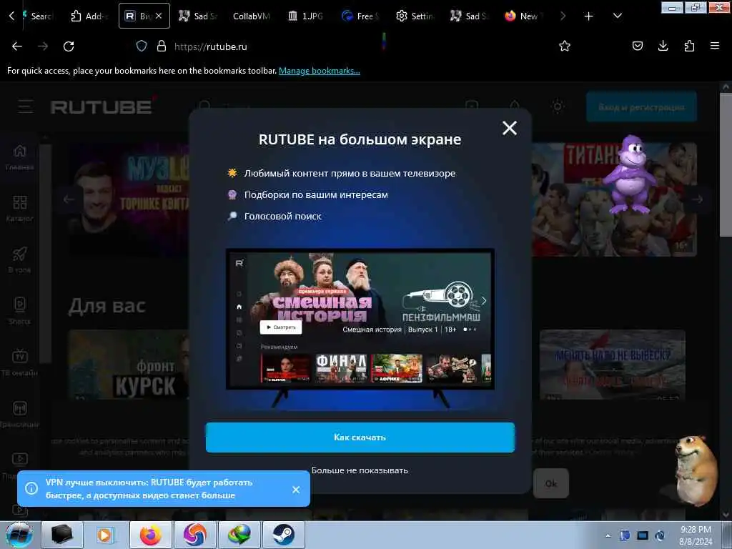Show hidden system tray icons
Screen dimensions: 732x549
coord(608,535)
